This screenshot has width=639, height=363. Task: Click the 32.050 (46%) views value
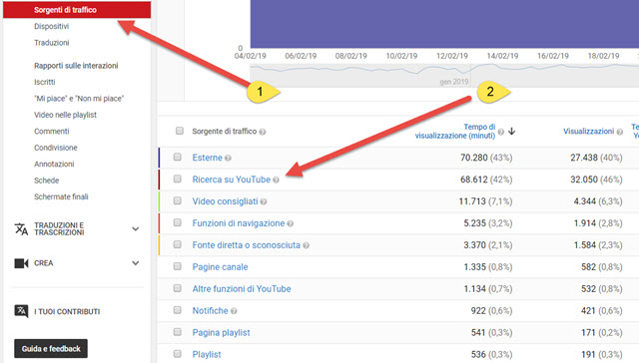(596, 180)
